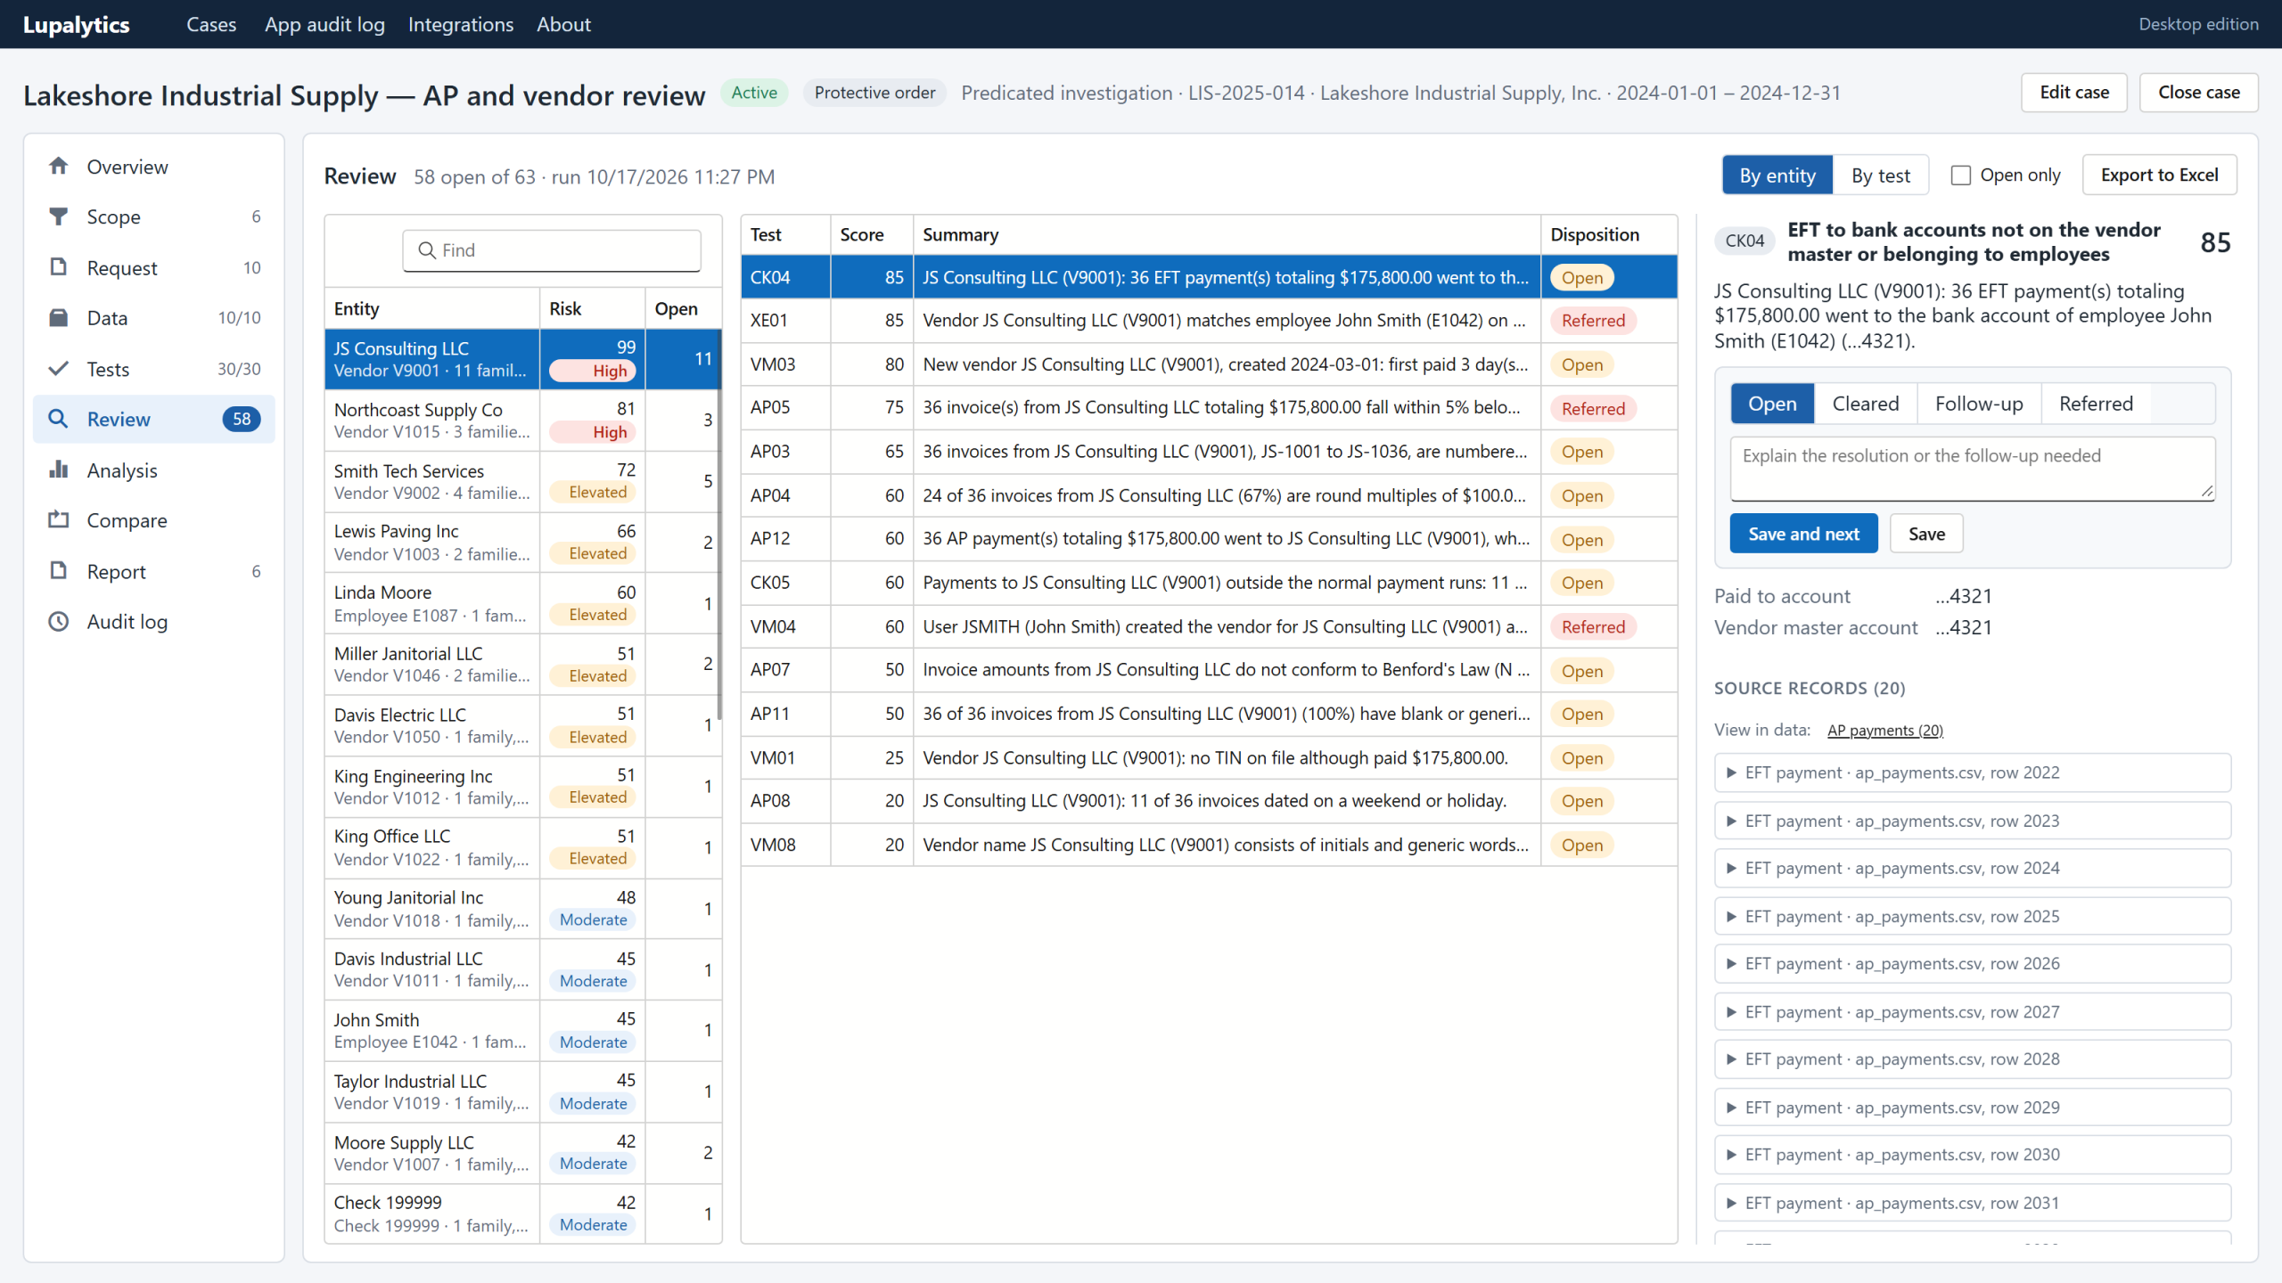Click the Analysis bar chart icon
This screenshot has height=1283, width=2282.
pyautogui.click(x=59, y=470)
